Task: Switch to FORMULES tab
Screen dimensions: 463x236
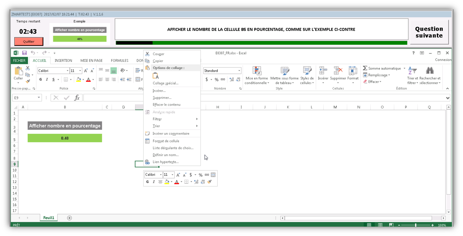Action: (119, 60)
